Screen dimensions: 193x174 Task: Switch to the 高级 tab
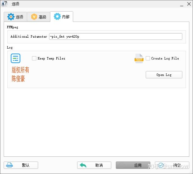38,17
